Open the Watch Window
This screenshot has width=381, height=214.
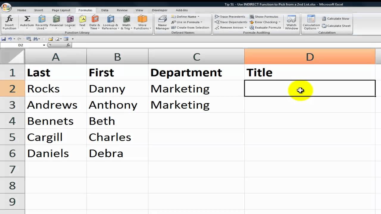[x=292, y=22]
